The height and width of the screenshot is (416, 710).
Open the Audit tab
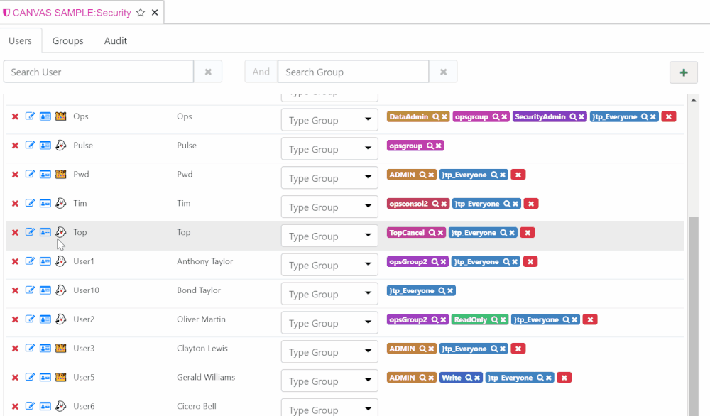click(x=116, y=41)
